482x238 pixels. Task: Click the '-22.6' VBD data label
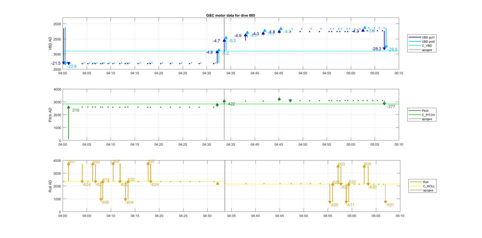pyautogui.click(x=72, y=66)
